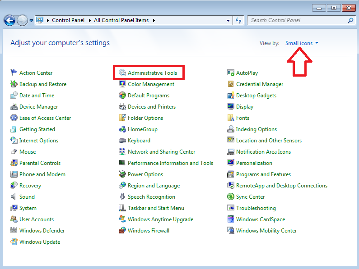Click the Personalization icon
Screen dimensions: 359x269
point(231,163)
